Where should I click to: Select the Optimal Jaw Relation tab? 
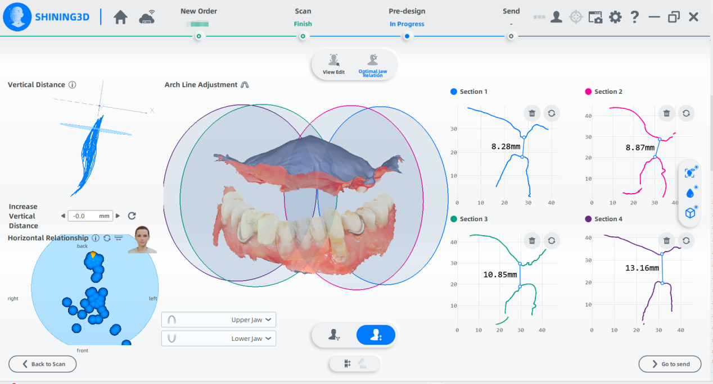(x=373, y=64)
